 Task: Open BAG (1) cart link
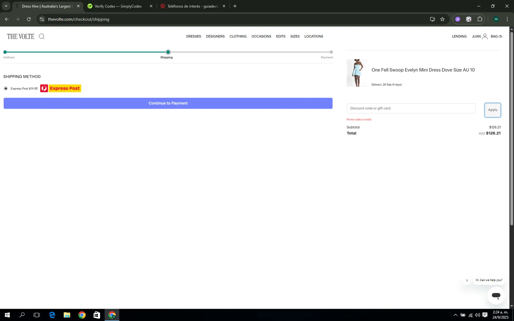tap(496, 36)
